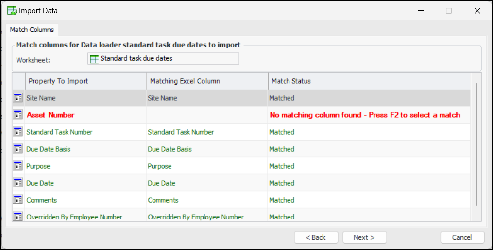Click the row icon next to Comments
This screenshot has height=250, width=493.
tap(18, 200)
